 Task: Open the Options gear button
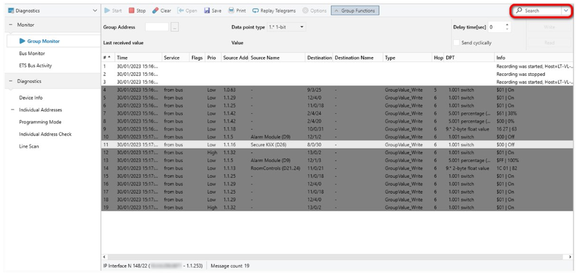[x=314, y=11]
